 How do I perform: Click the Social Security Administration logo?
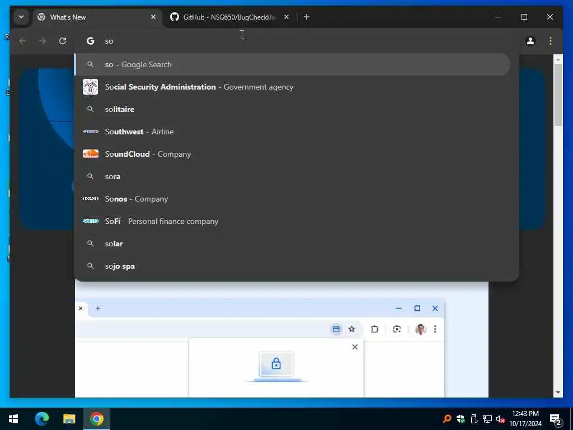click(x=90, y=87)
